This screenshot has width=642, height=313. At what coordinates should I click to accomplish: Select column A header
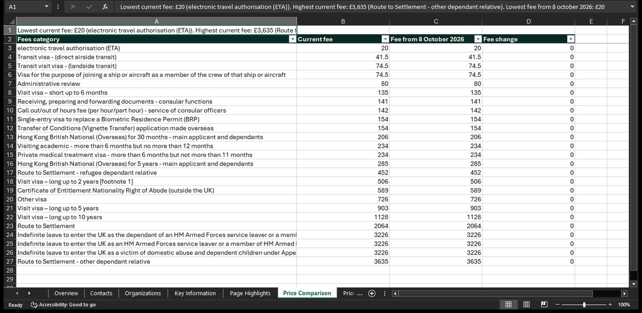[156, 22]
